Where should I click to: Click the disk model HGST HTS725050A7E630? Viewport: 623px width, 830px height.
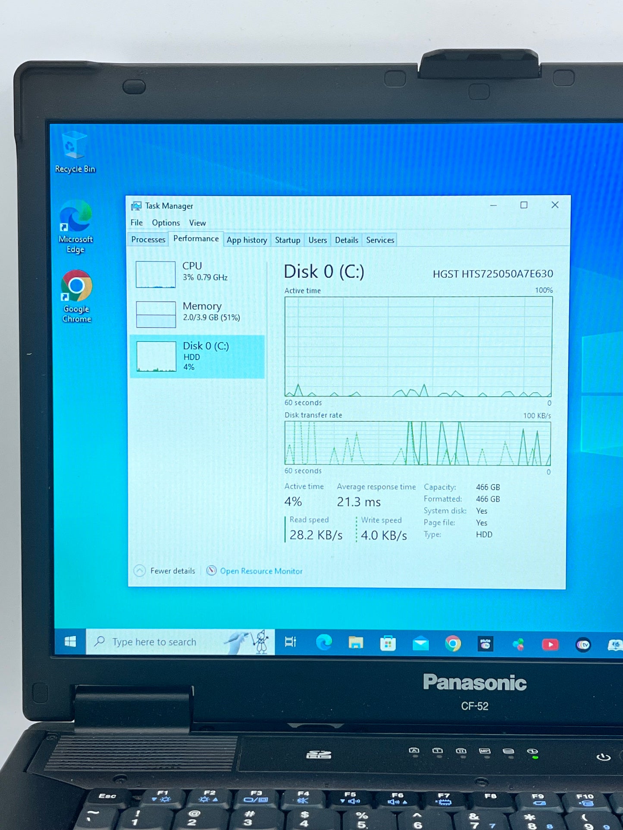(x=493, y=274)
